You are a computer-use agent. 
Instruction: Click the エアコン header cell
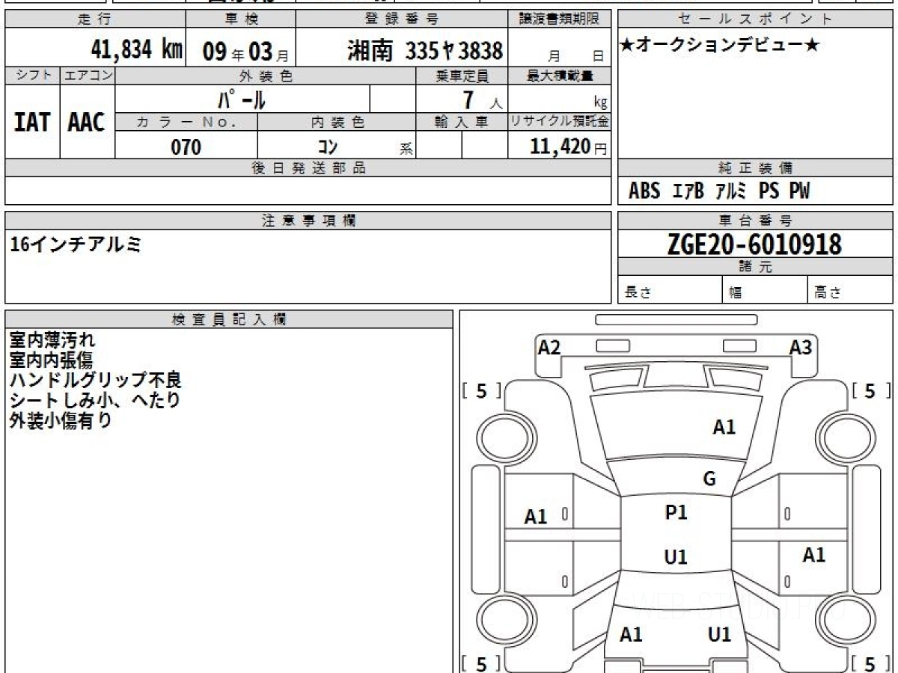88,76
